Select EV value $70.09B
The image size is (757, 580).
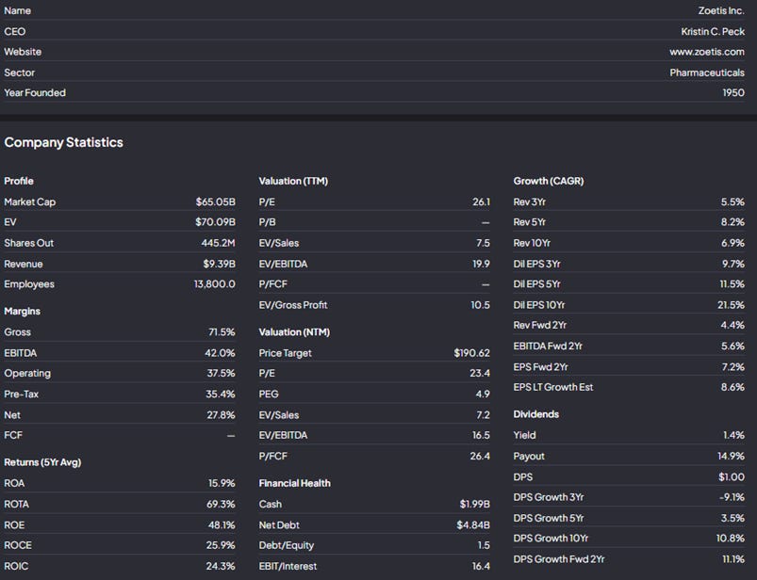pos(215,222)
